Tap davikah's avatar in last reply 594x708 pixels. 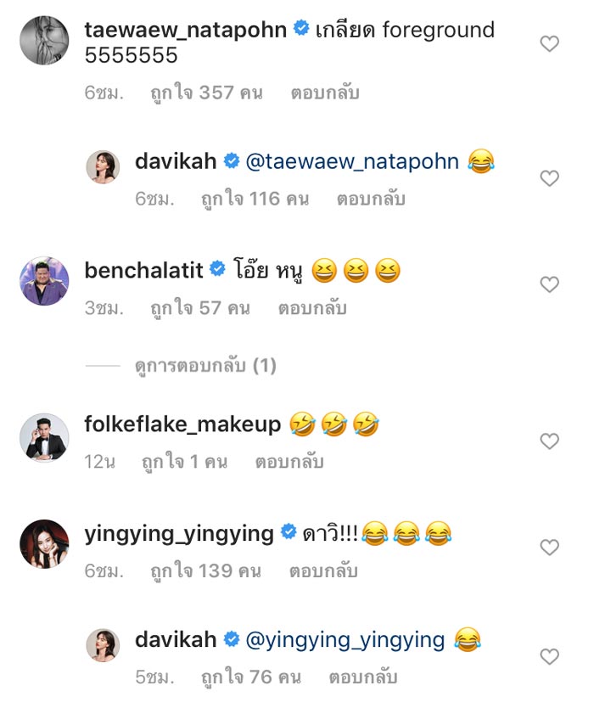click(104, 645)
